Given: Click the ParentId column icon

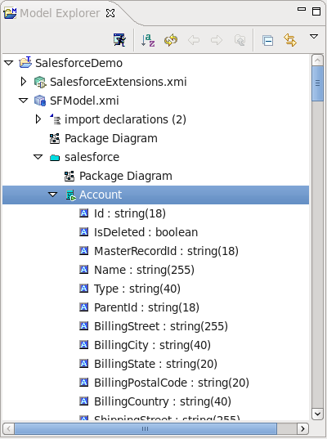Looking at the screenshot, I should [x=83, y=307].
